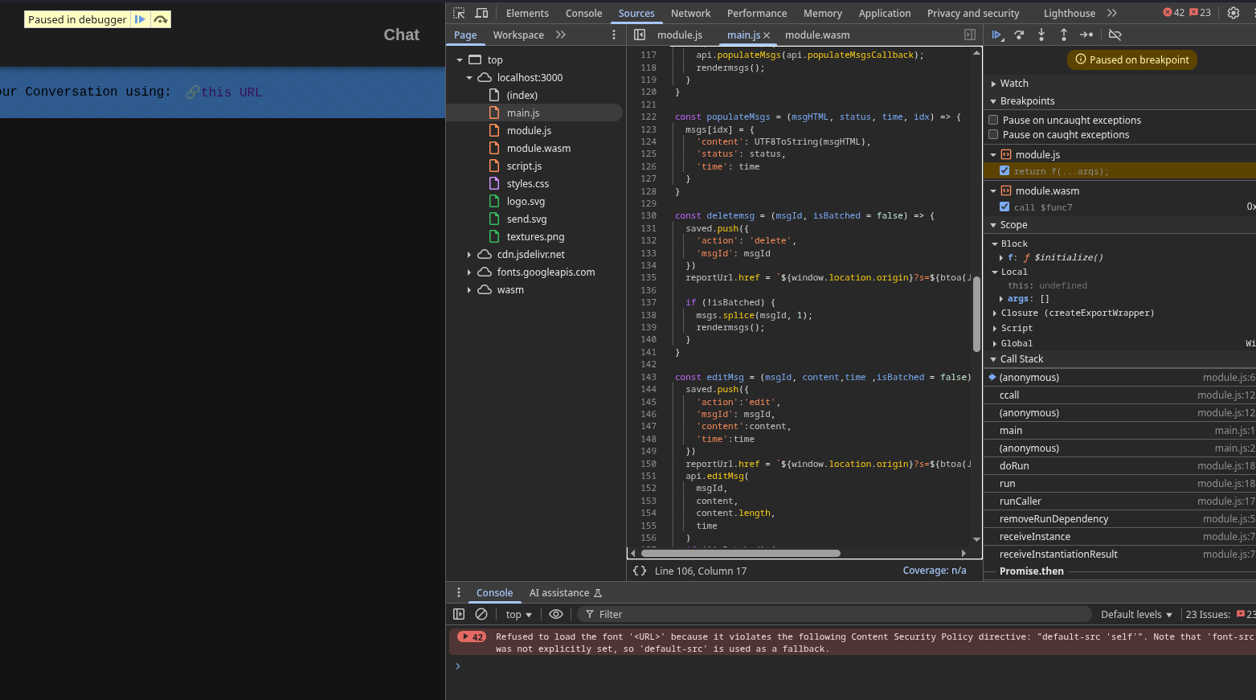Switch to the Network panel

click(x=690, y=13)
